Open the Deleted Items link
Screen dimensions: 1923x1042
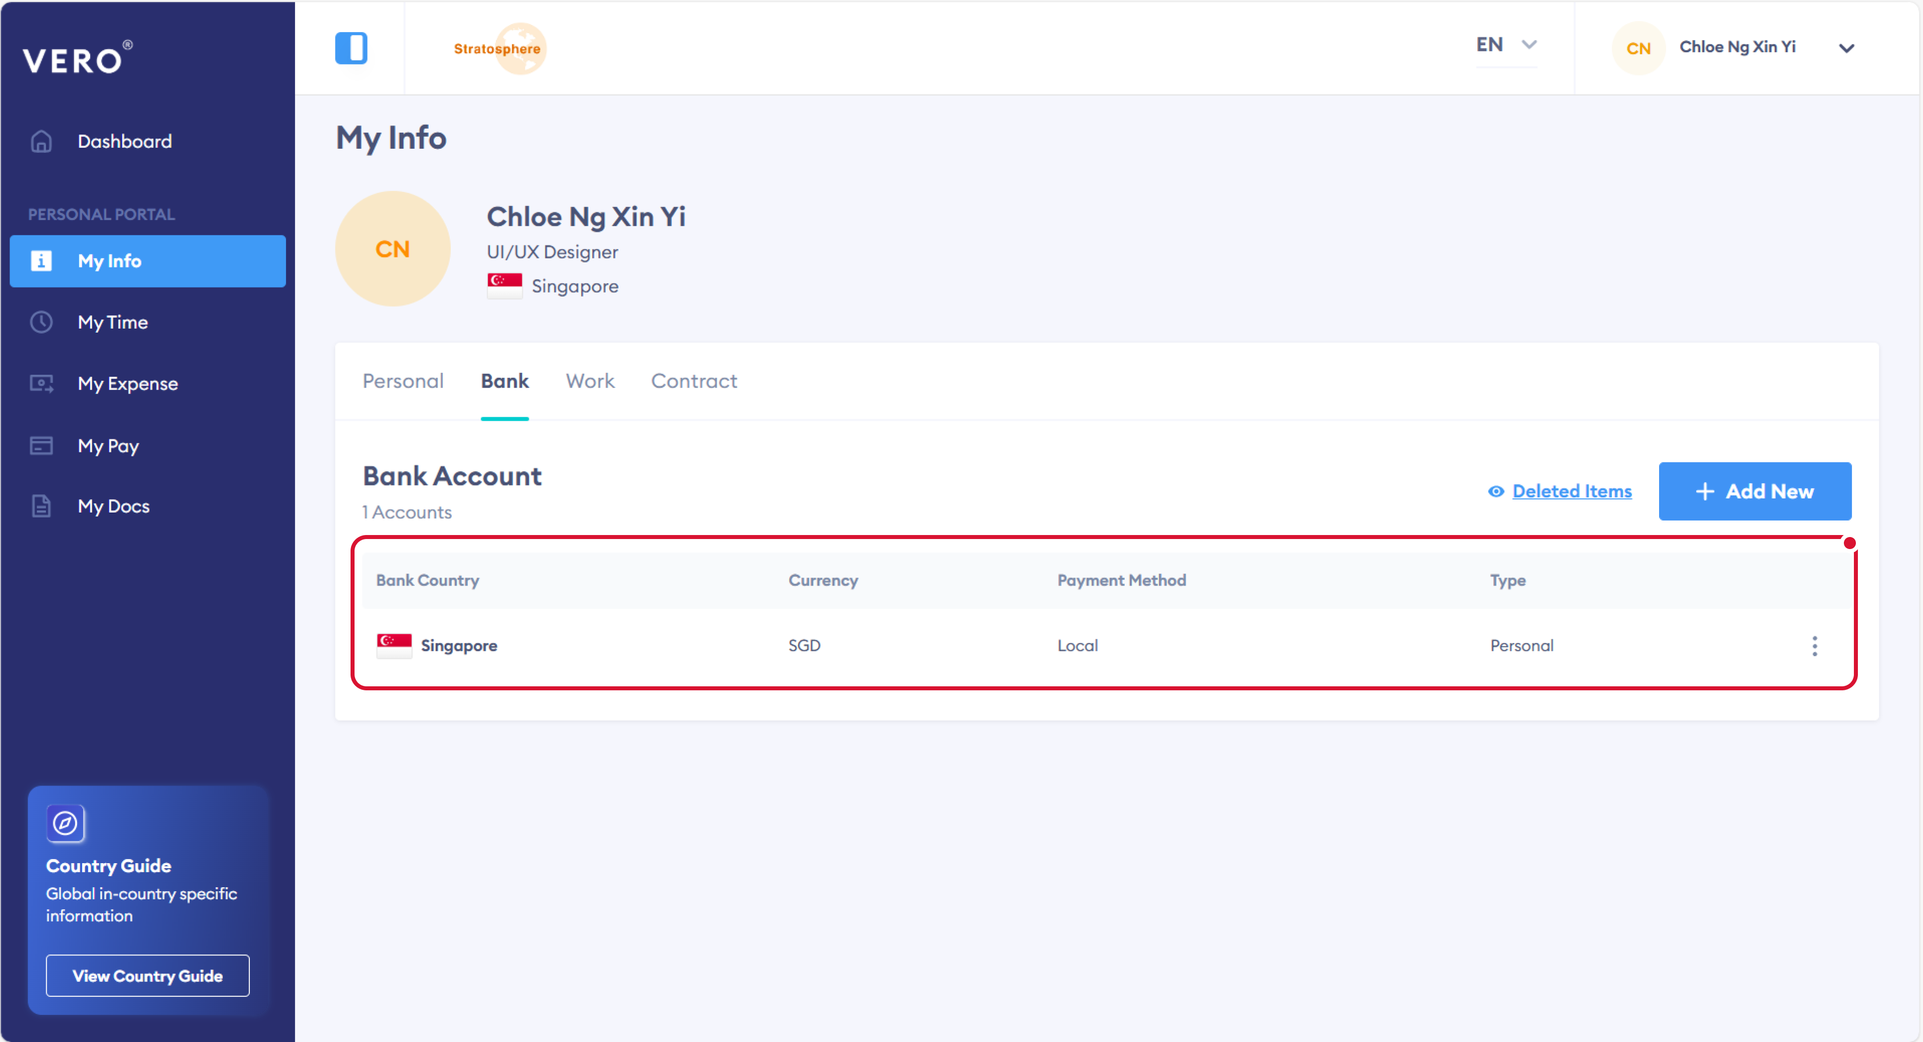(1571, 491)
